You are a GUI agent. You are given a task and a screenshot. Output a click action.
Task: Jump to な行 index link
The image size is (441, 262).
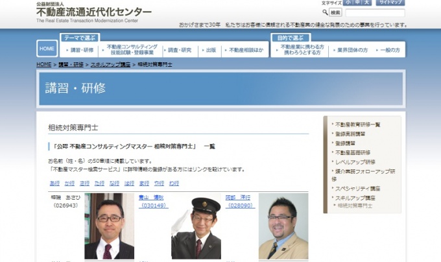(114, 184)
